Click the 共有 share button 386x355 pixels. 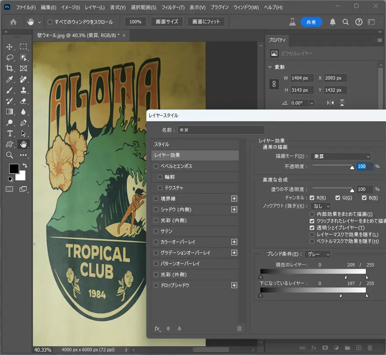coord(311,22)
